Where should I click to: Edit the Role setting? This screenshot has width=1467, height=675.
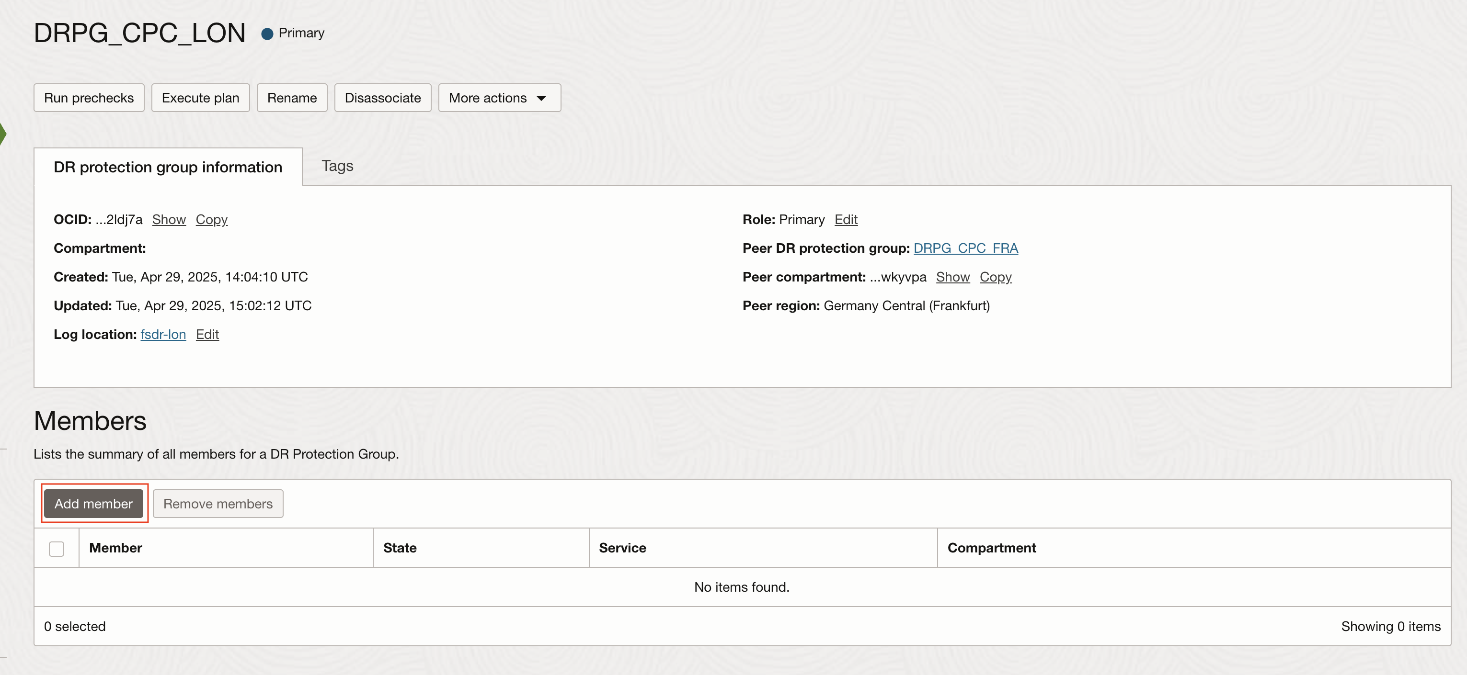pyautogui.click(x=846, y=220)
